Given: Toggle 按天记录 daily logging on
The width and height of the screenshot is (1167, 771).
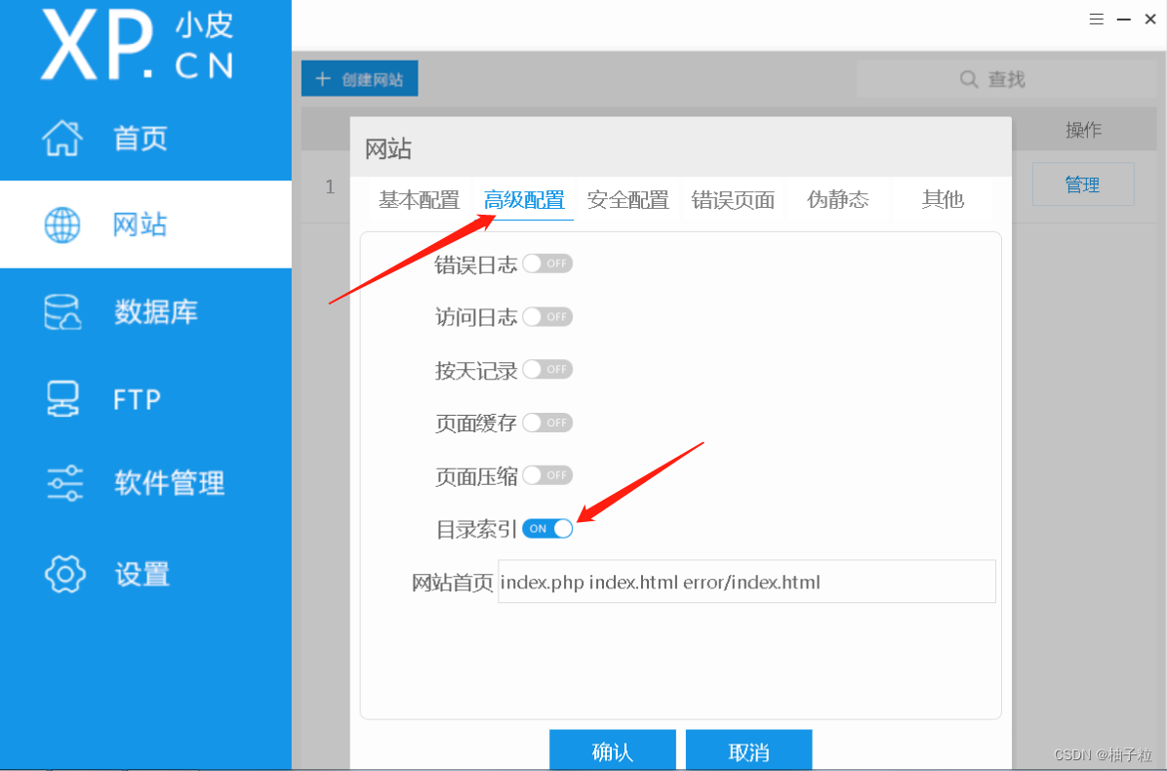Looking at the screenshot, I should coord(547,369).
